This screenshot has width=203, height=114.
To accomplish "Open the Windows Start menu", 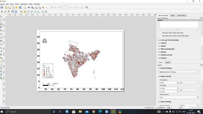I will pyautogui.click(x=2, y=112).
